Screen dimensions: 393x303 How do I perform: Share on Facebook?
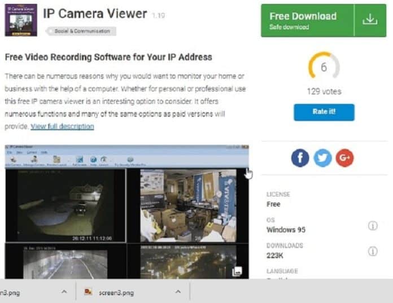click(300, 158)
